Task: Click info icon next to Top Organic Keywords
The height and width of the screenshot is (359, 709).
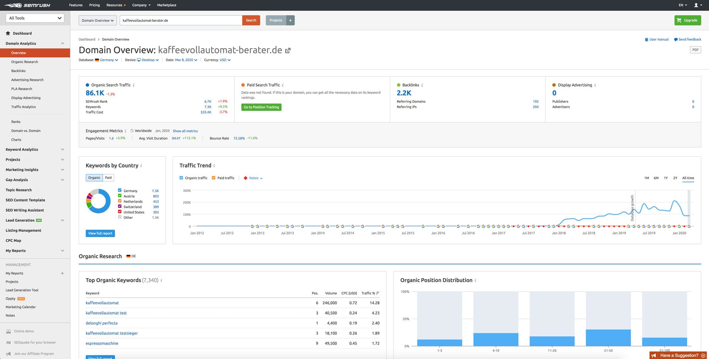Action: click(161, 280)
